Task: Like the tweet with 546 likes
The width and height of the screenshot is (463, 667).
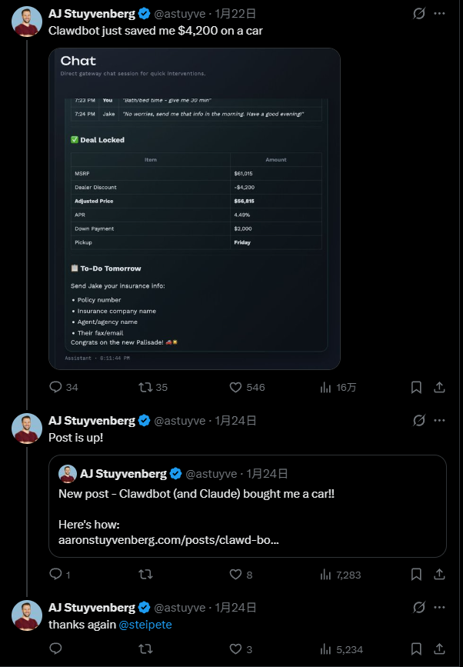Action: 237,387
